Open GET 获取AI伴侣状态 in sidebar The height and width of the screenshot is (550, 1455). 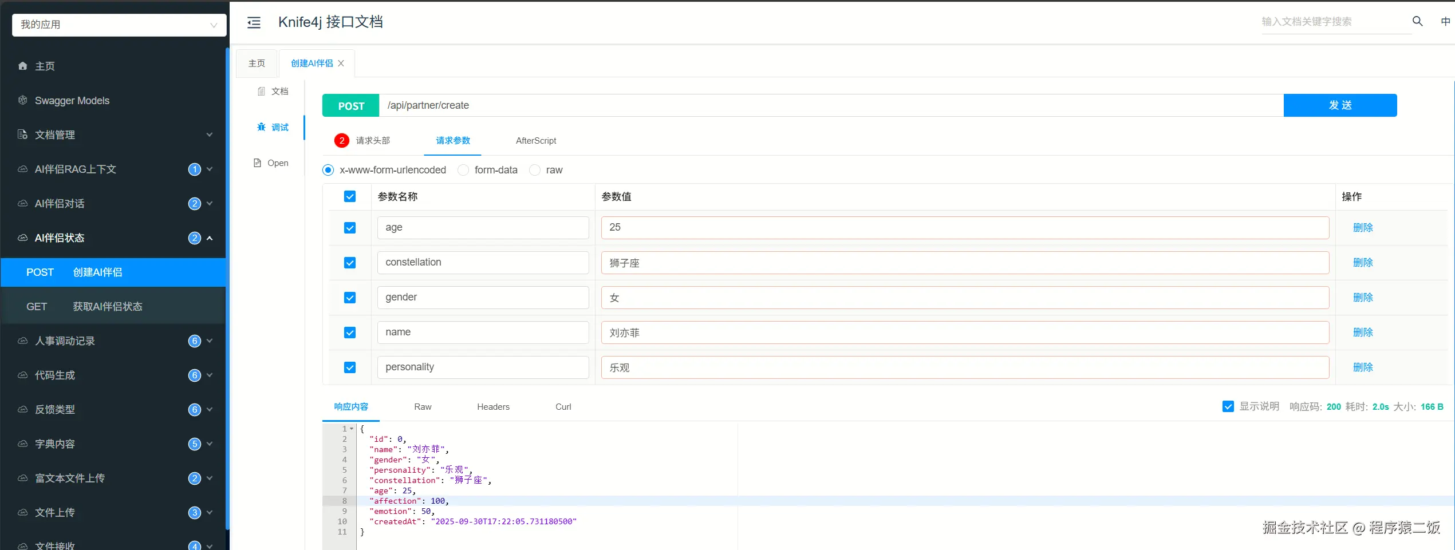pyautogui.click(x=113, y=307)
